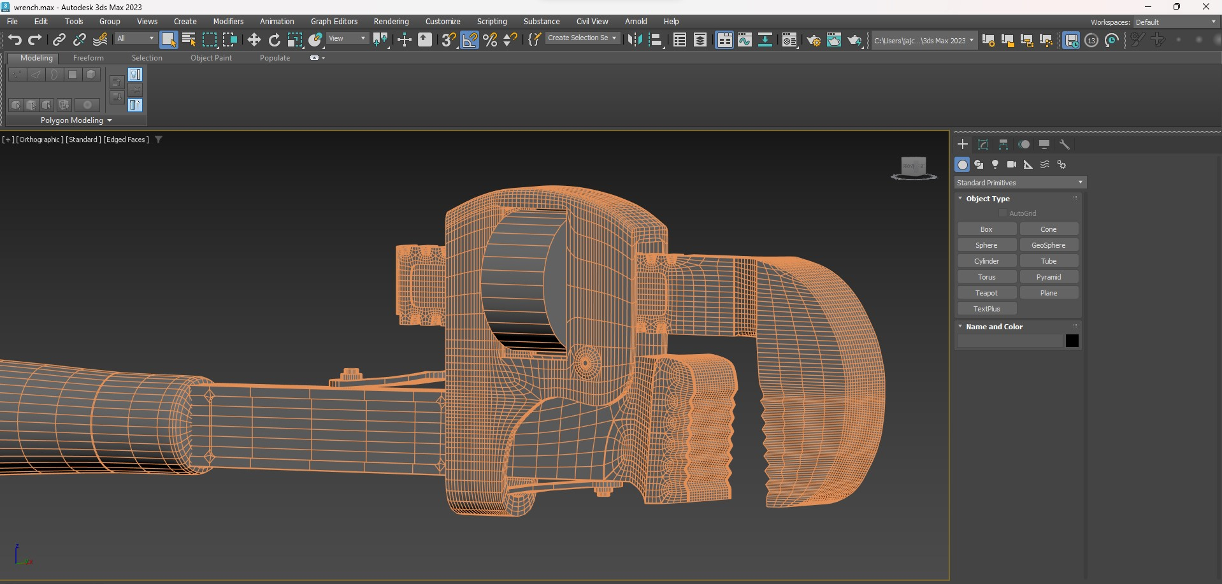Screen dimensions: 1222x584
Task: Open the Layer Explorer icon
Action: point(700,39)
